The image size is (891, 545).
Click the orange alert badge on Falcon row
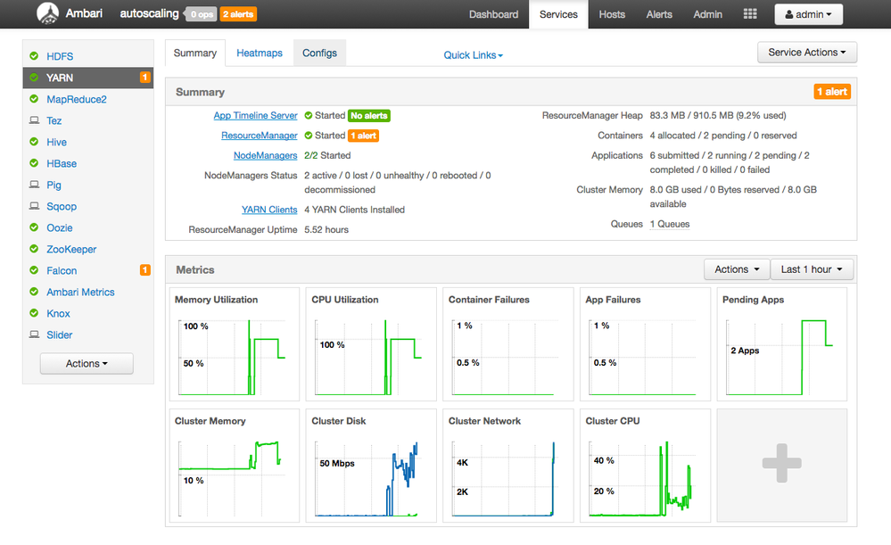click(144, 270)
